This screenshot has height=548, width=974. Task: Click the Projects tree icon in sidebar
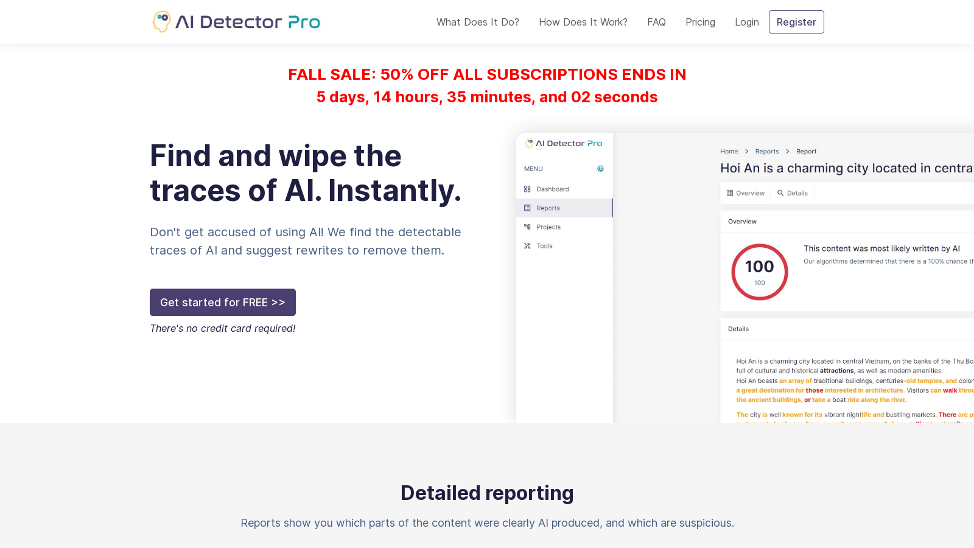coord(527,227)
